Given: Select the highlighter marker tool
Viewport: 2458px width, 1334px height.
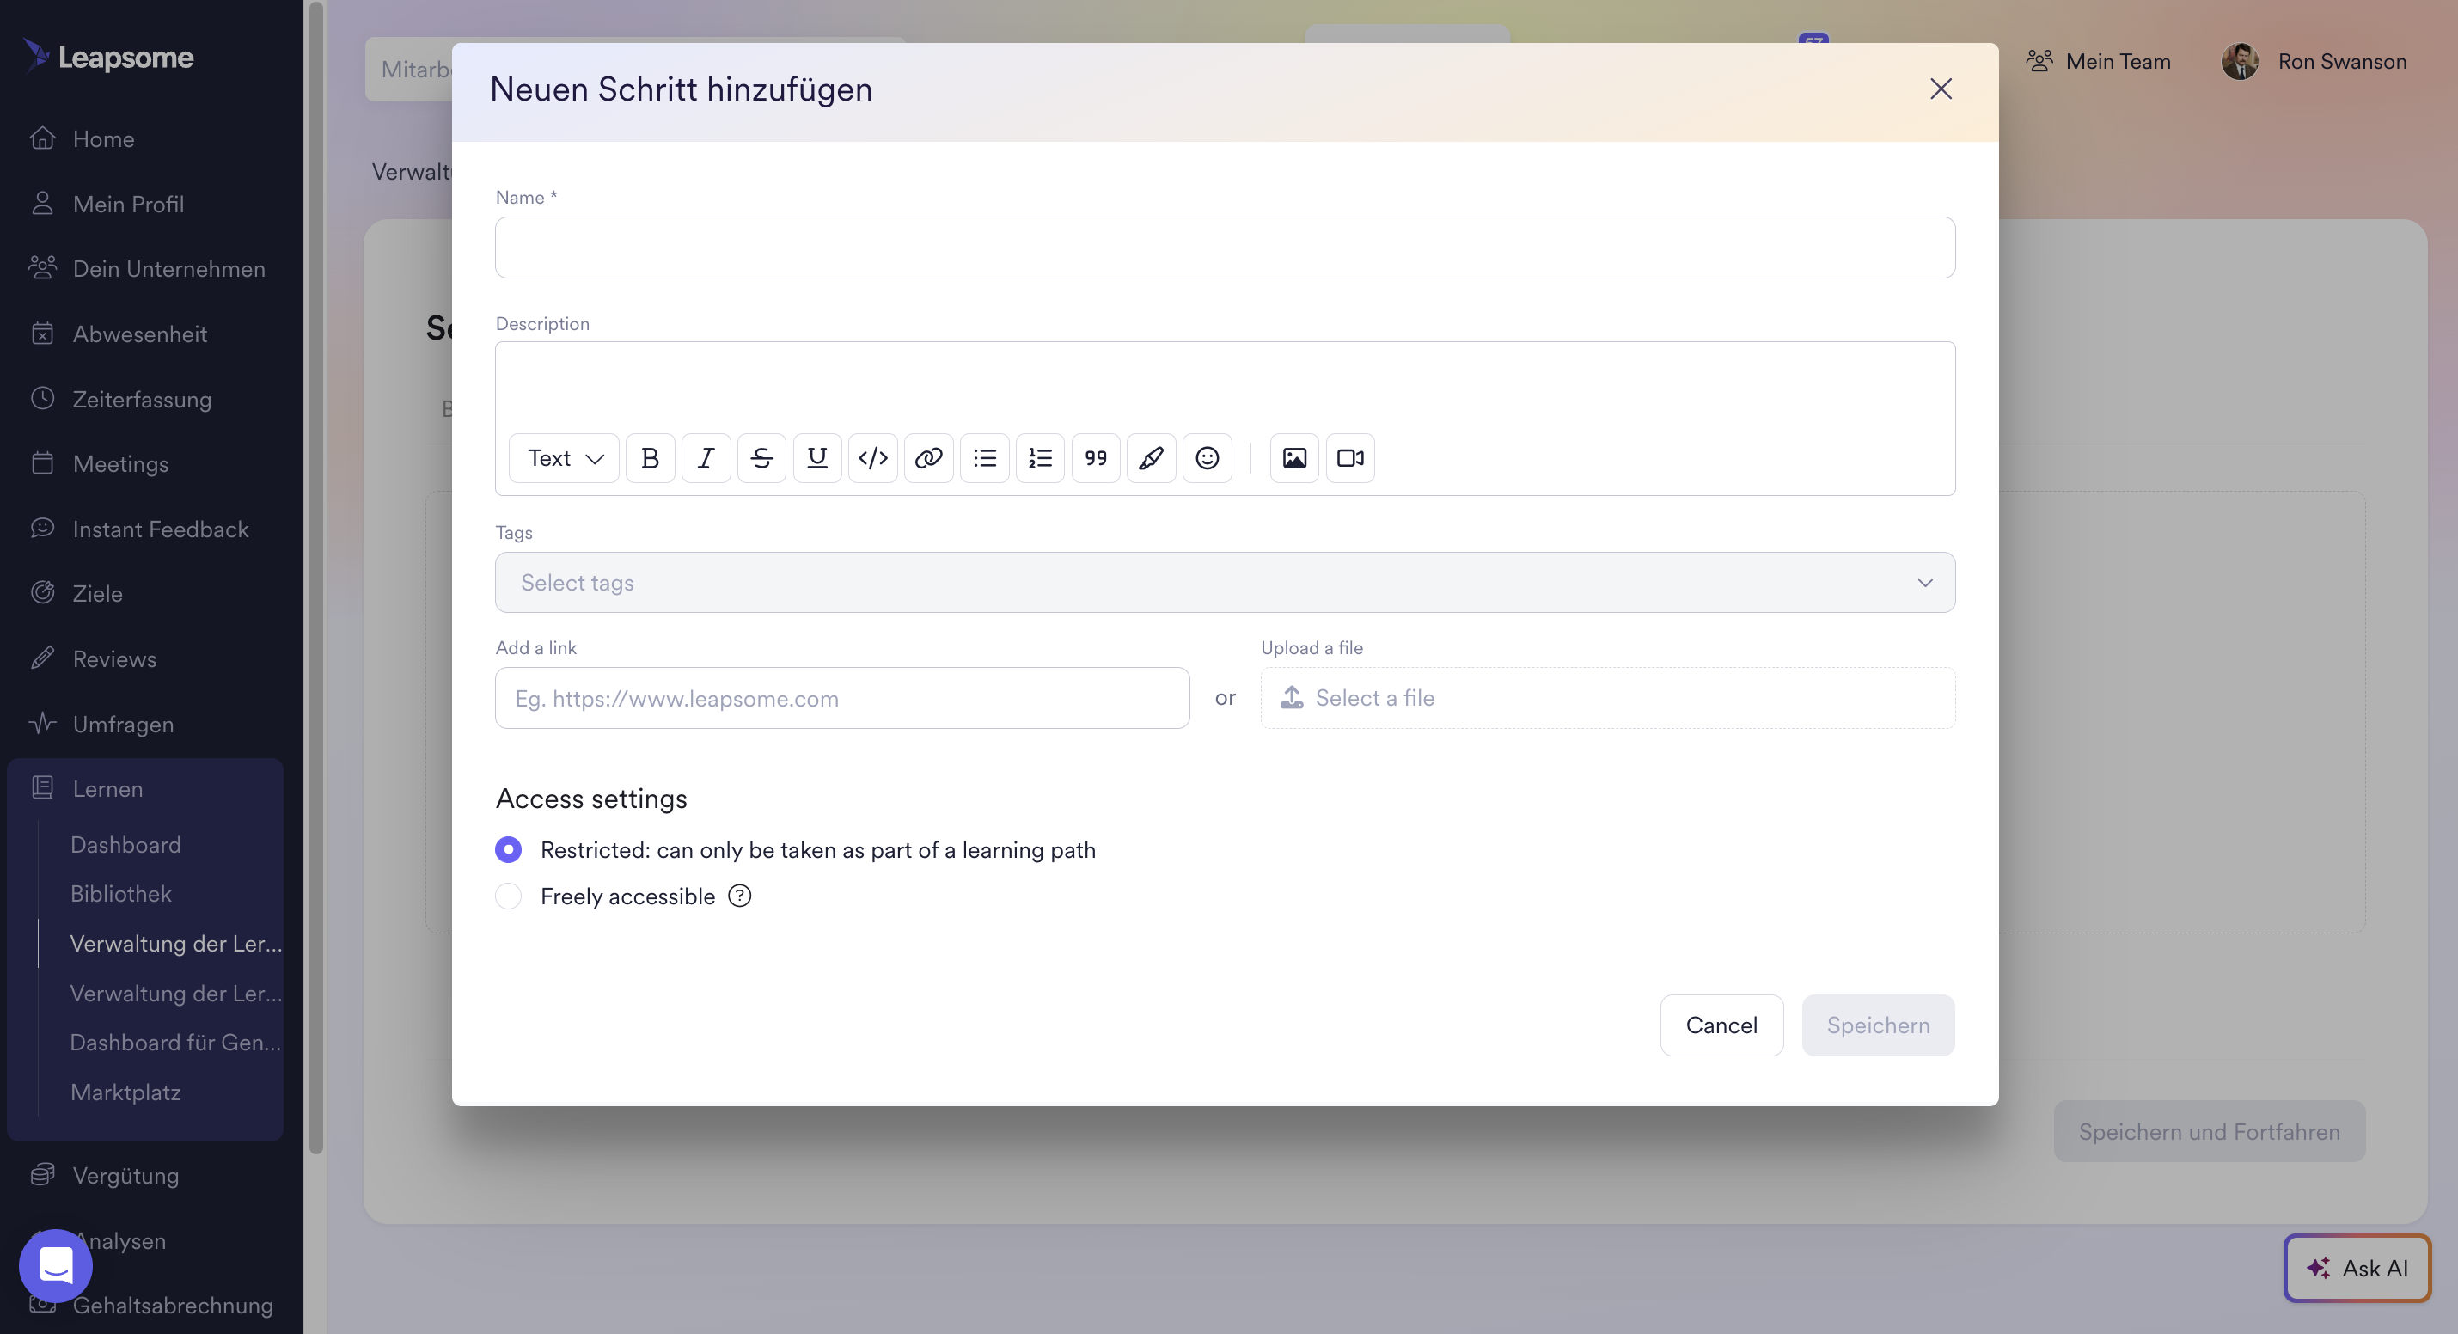Looking at the screenshot, I should pyautogui.click(x=1152, y=458).
